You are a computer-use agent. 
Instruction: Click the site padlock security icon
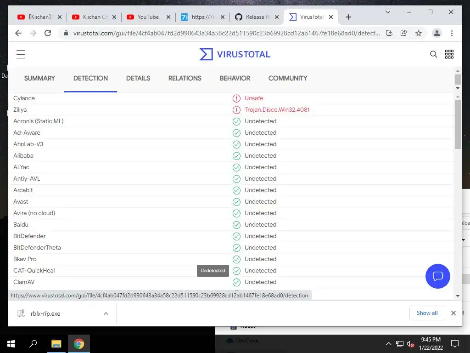pyautogui.click(x=66, y=33)
